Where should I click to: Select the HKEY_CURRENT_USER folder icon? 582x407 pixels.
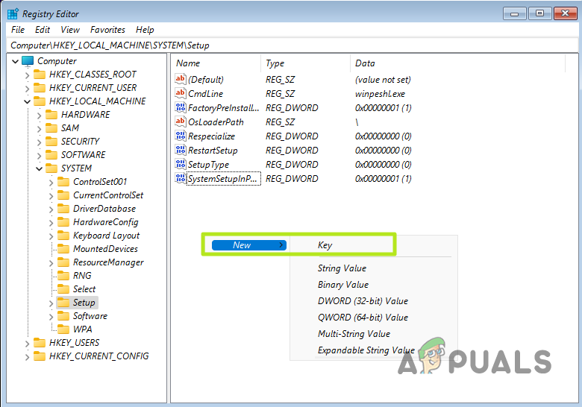[40, 88]
